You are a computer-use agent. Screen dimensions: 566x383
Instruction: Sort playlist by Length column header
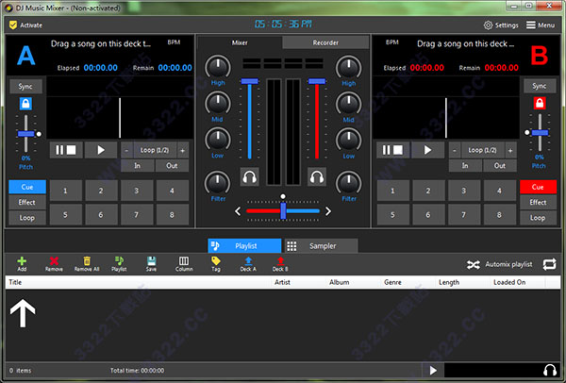click(x=463, y=282)
